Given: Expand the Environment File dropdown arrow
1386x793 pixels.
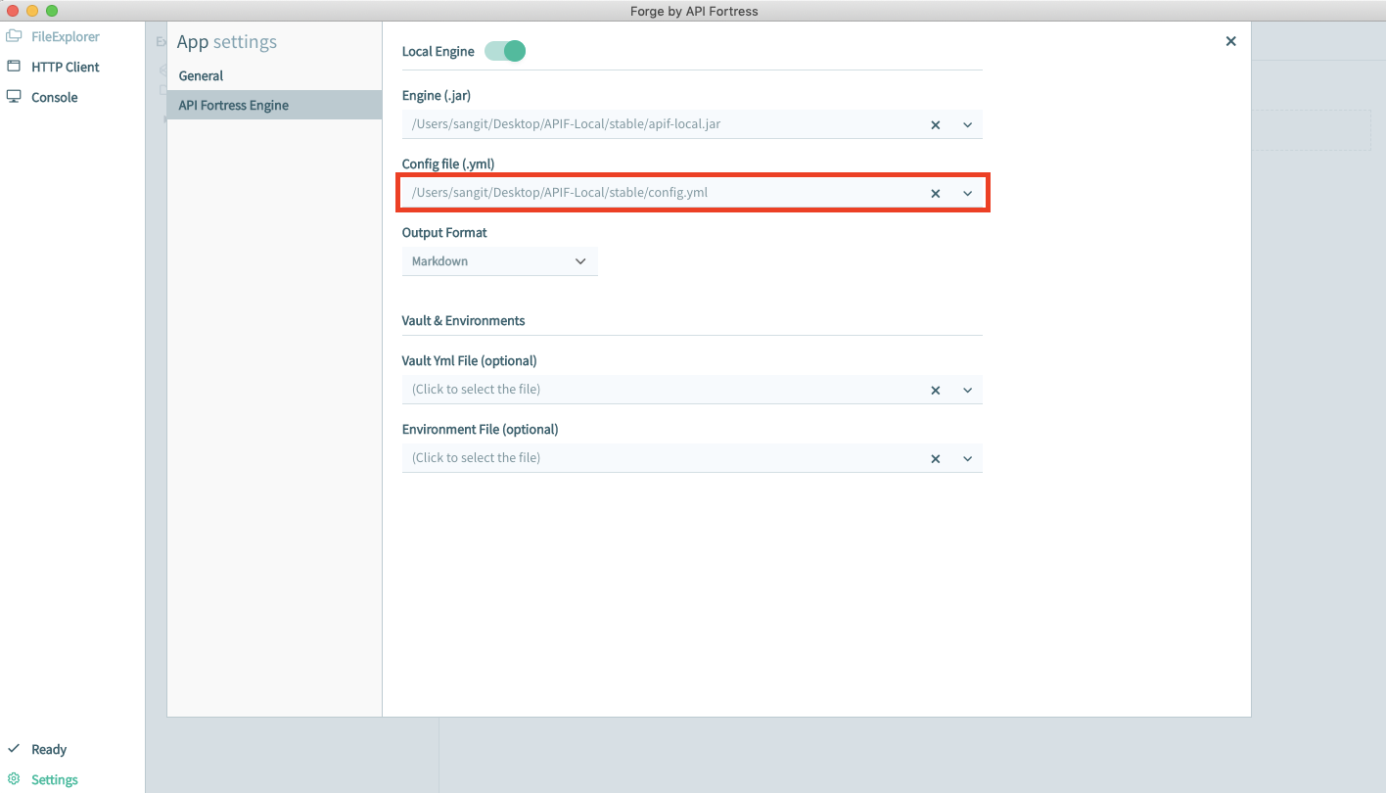Looking at the screenshot, I should tap(967, 459).
